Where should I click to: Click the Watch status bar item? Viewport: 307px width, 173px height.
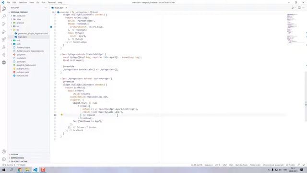[22, 165]
